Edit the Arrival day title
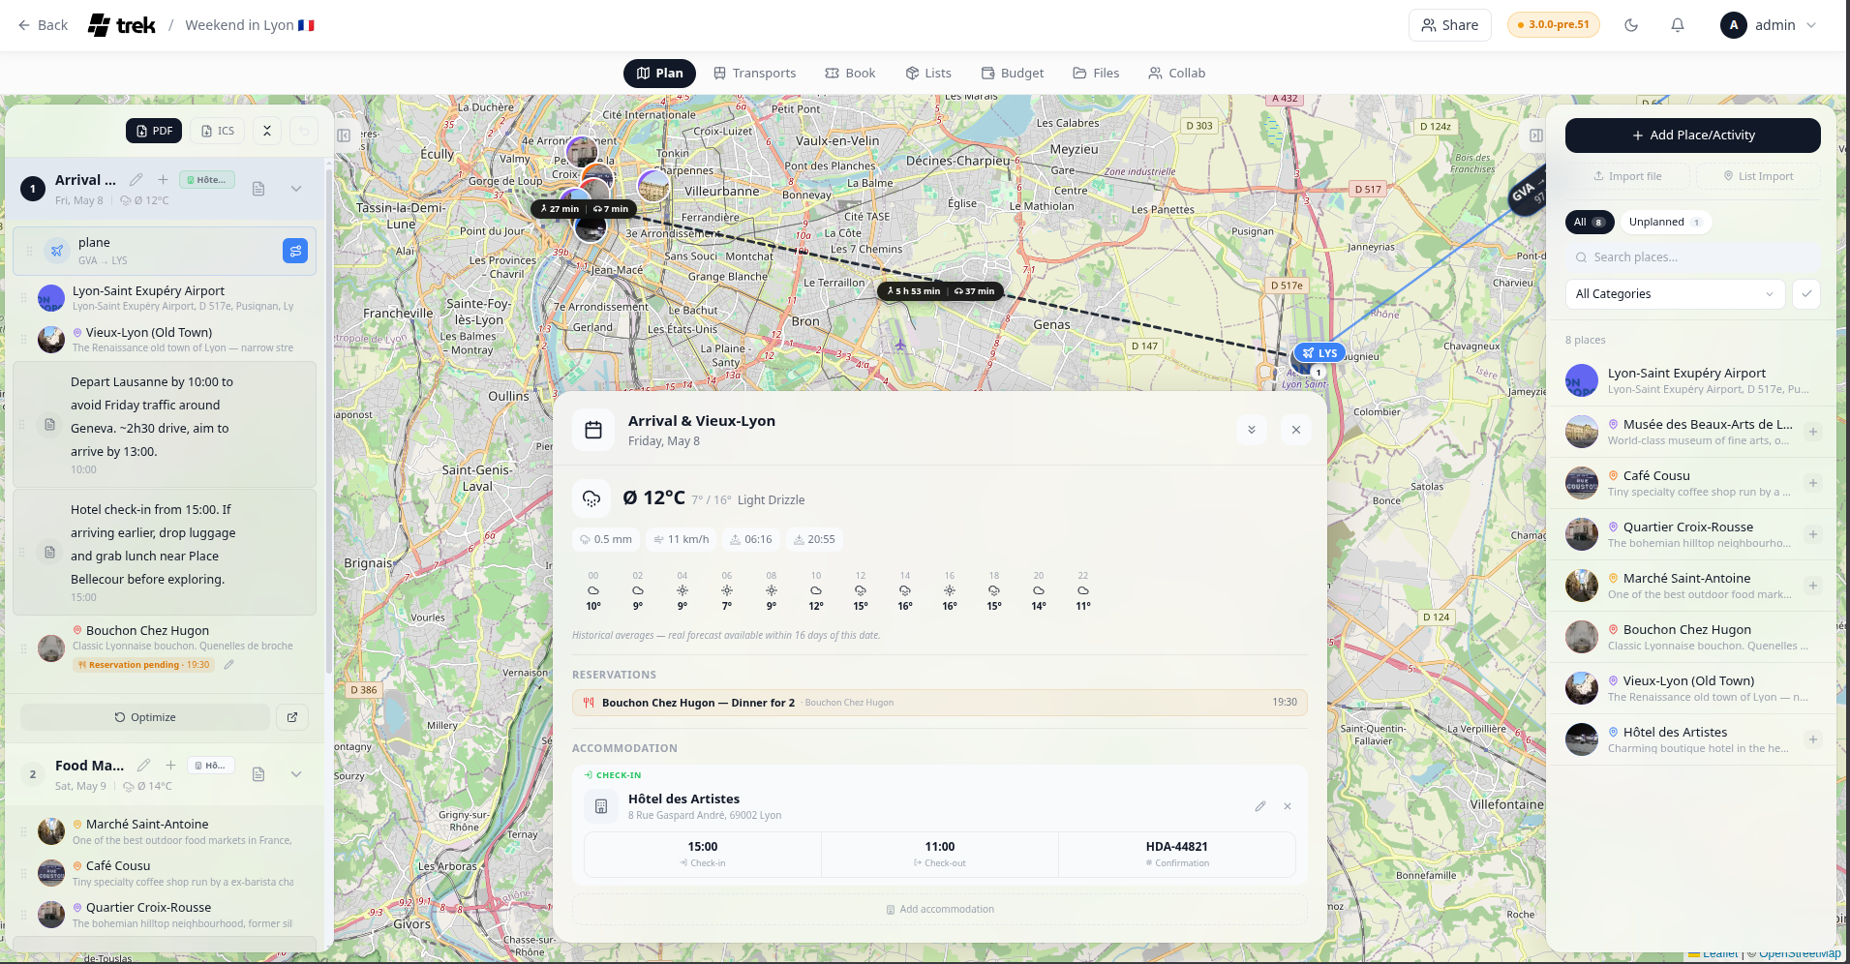The image size is (1850, 964). point(136,179)
